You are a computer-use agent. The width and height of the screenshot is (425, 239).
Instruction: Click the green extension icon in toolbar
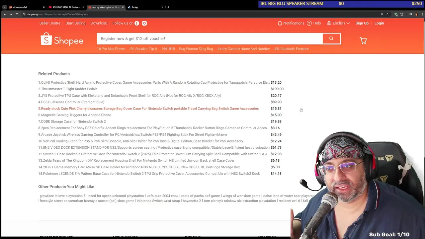[x=396, y=14]
